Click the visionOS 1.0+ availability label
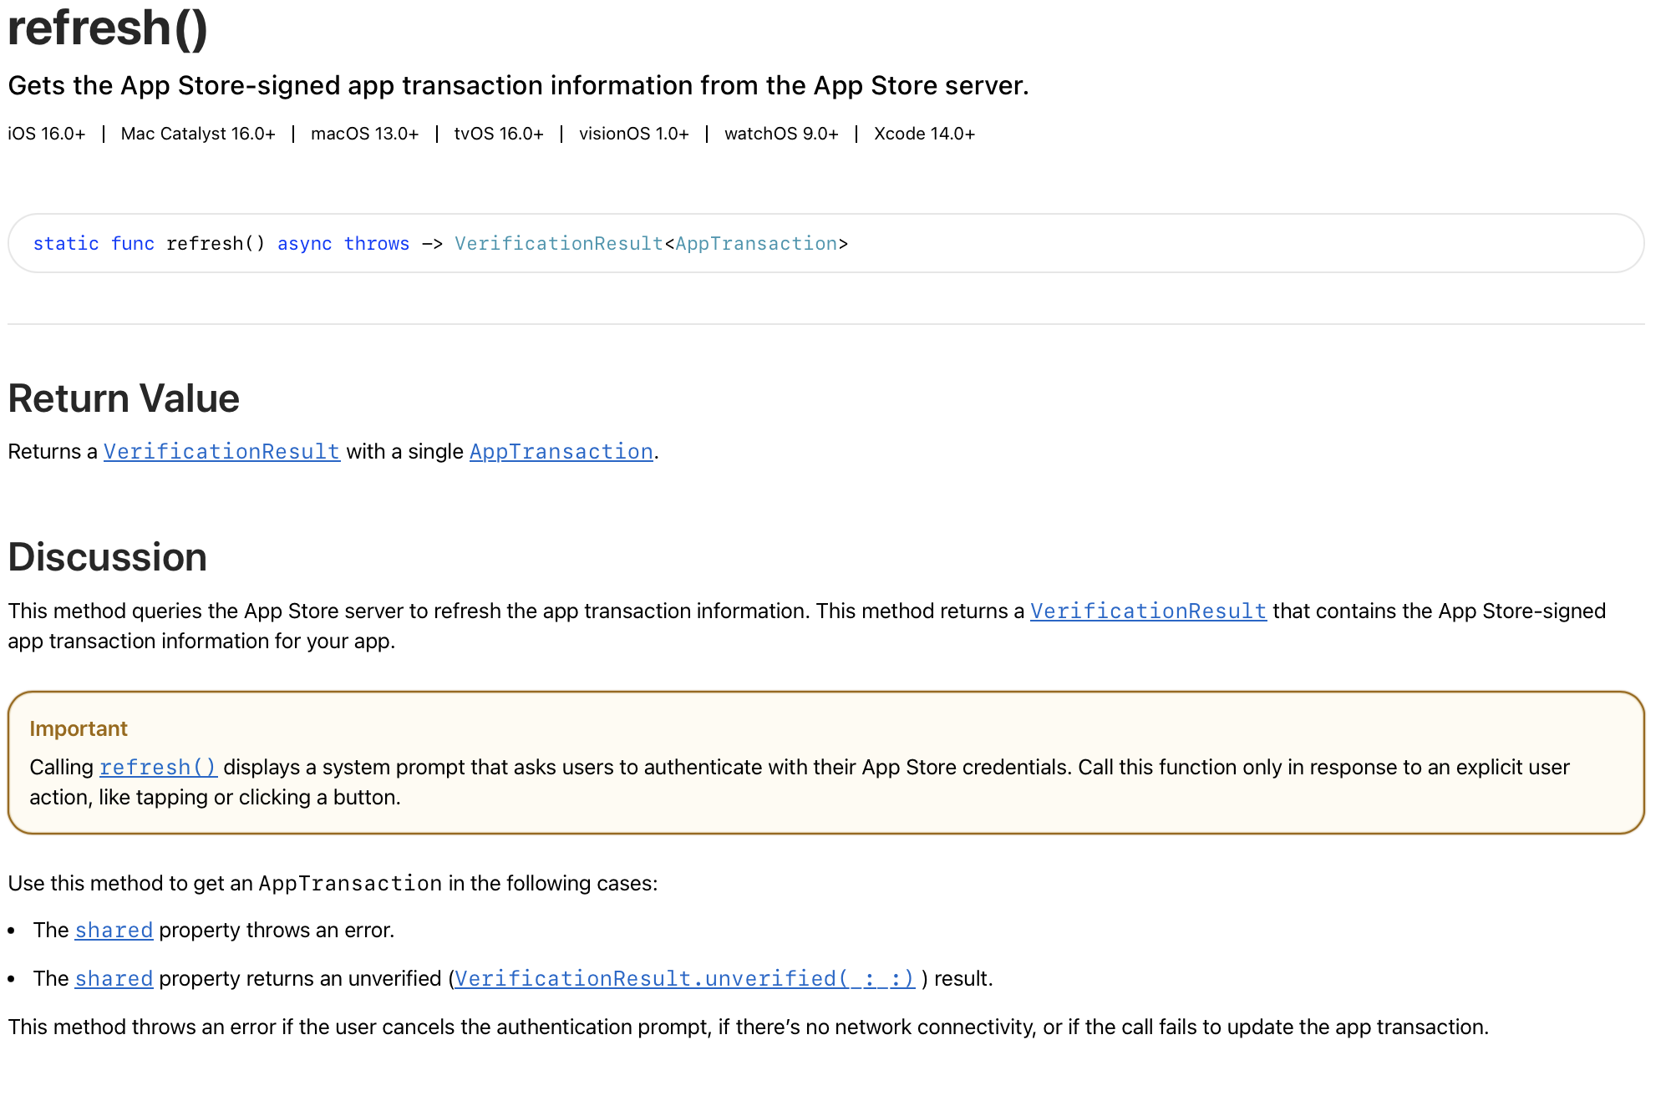This screenshot has height=1116, width=1671. pos(634,134)
